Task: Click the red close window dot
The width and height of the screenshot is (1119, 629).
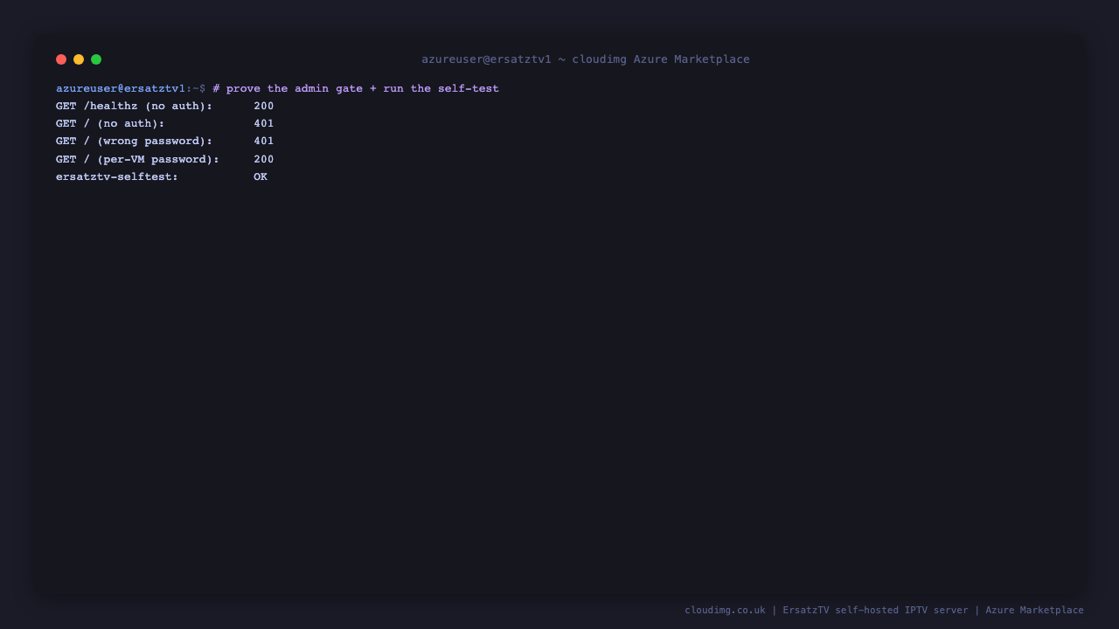Action: pyautogui.click(x=61, y=59)
